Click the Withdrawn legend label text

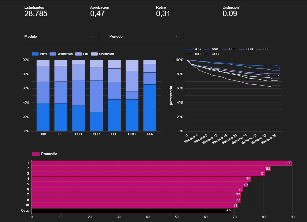coord(65,54)
